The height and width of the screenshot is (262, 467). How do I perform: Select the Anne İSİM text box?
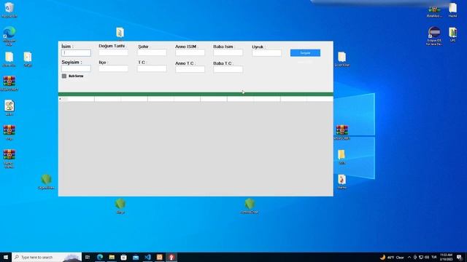190,52
